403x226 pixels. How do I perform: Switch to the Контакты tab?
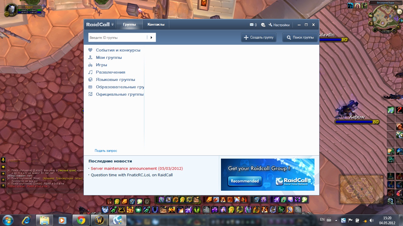click(x=156, y=24)
